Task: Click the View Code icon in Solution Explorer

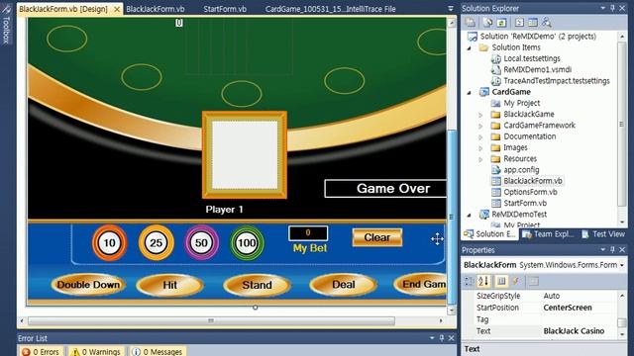Action: (519, 23)
